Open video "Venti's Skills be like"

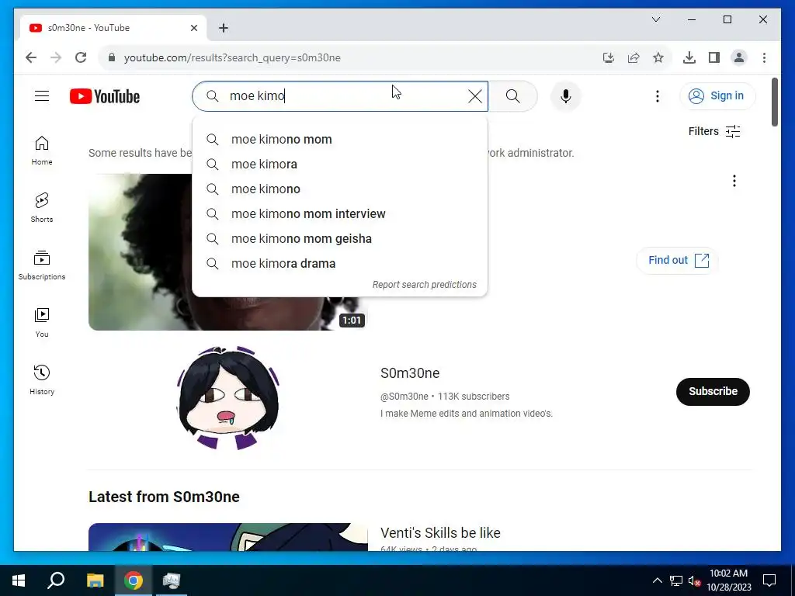click(x=440, y=532)
